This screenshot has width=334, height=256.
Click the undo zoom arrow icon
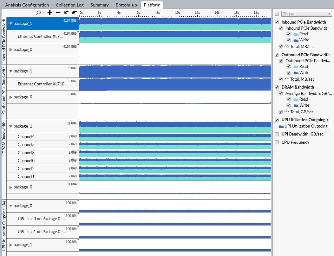(66, 13)
